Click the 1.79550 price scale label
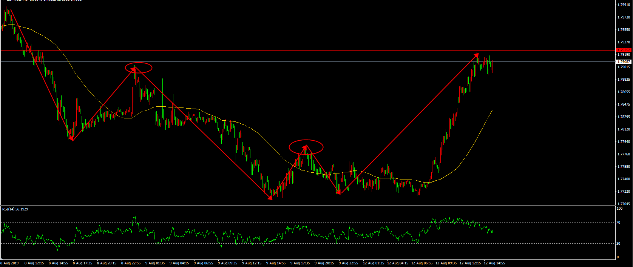Screen dimensions: 633x267 (623, 30)
